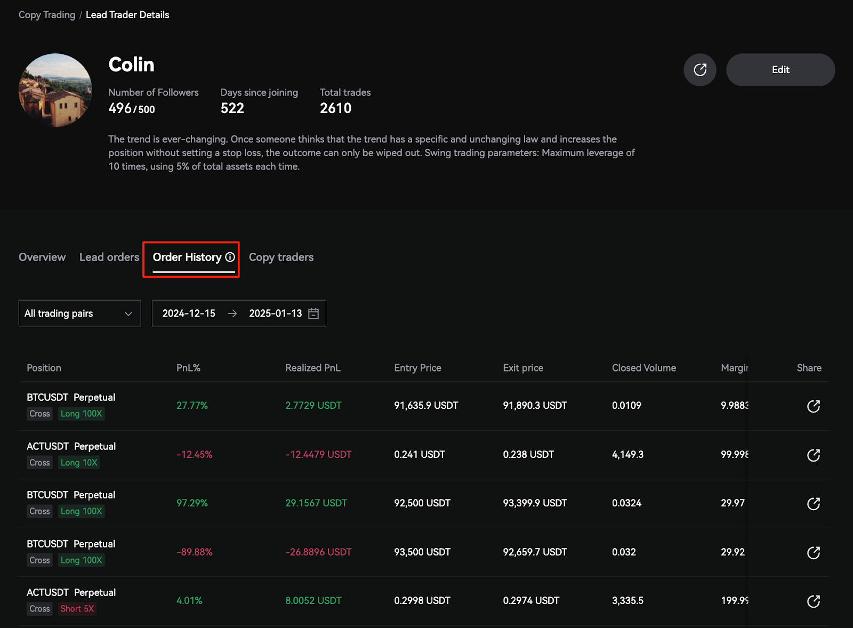Screen dimensions: 853x628
Task: Share the ACTUSDT -12.45% PnL order
Action: point(813,455)
